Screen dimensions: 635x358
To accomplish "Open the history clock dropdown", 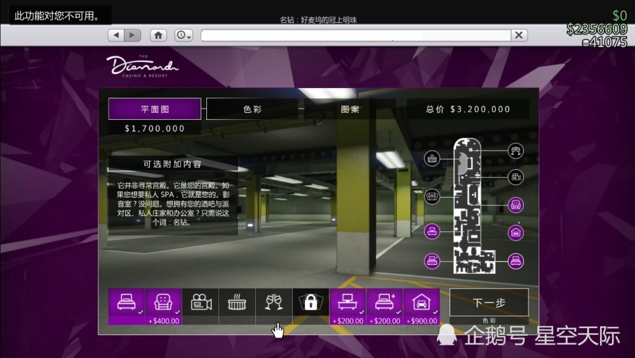I will pos(184,35).
